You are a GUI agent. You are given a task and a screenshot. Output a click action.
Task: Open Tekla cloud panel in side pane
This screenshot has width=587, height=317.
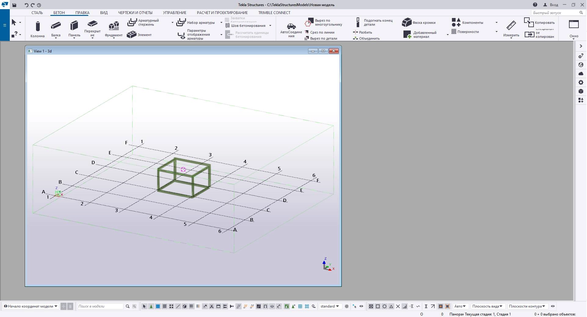pos(581,74)
